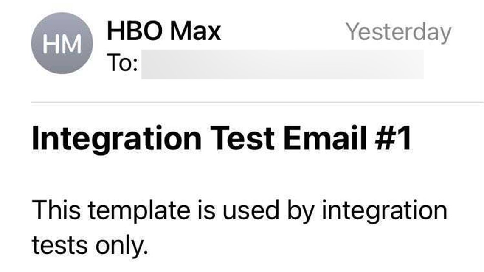Click the word "Test" in the subject
This screenshot has height=272, width=484.
coord(242,137)
